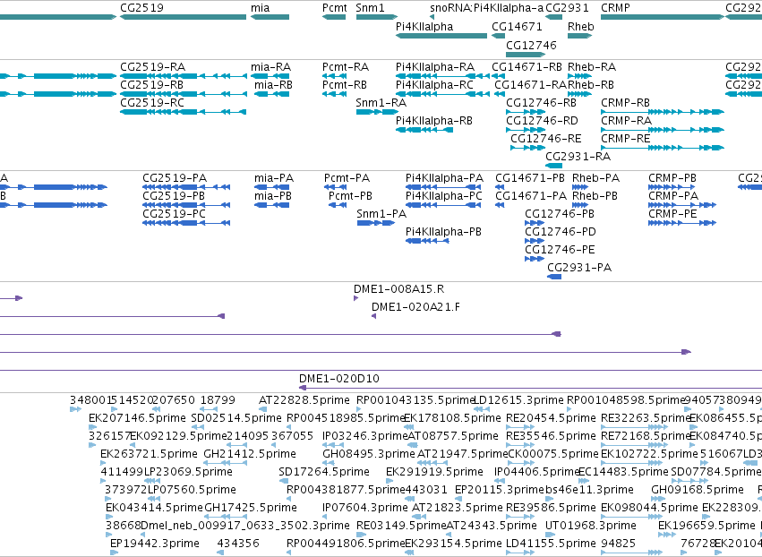The height and width of the screenshot is (557, 762).
Task: Click the CG12746 gene feature
Action: [x=526, y=54]
